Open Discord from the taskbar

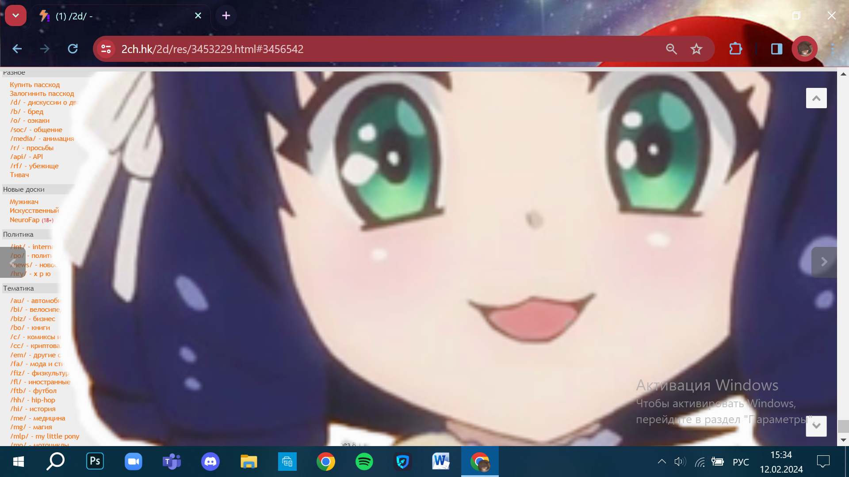coord(210,462)
